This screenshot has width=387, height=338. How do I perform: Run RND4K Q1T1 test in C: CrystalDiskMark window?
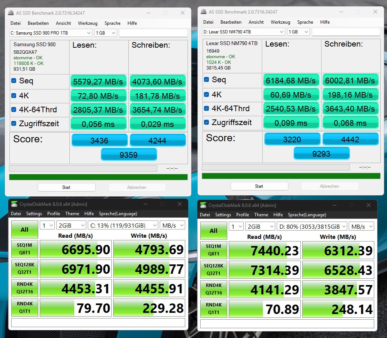pyautogui.click(x=25, y=308)
